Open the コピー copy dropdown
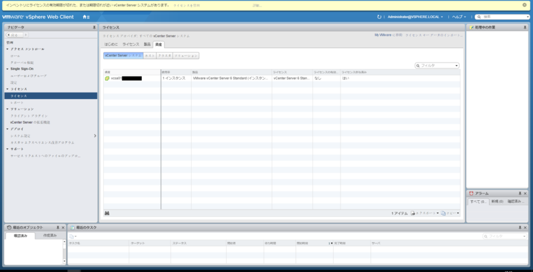 [450, 213]
